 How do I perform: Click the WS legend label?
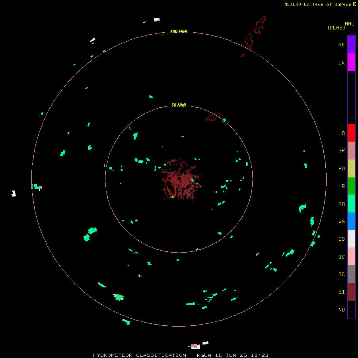pyautogui.click(x=341, y=222)
